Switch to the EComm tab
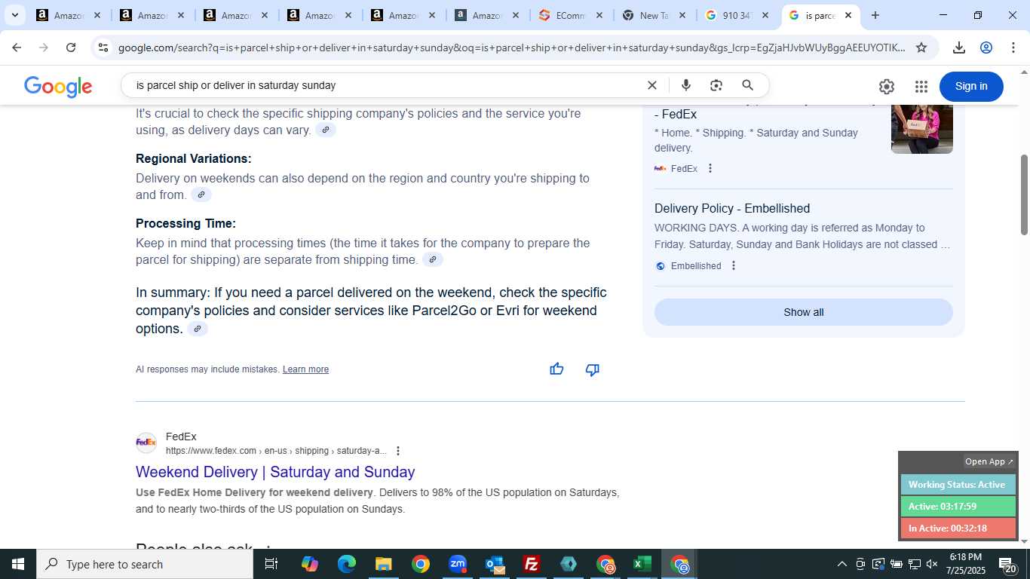This screenshot has width=1030, height=579. click(x=572, y=15)
